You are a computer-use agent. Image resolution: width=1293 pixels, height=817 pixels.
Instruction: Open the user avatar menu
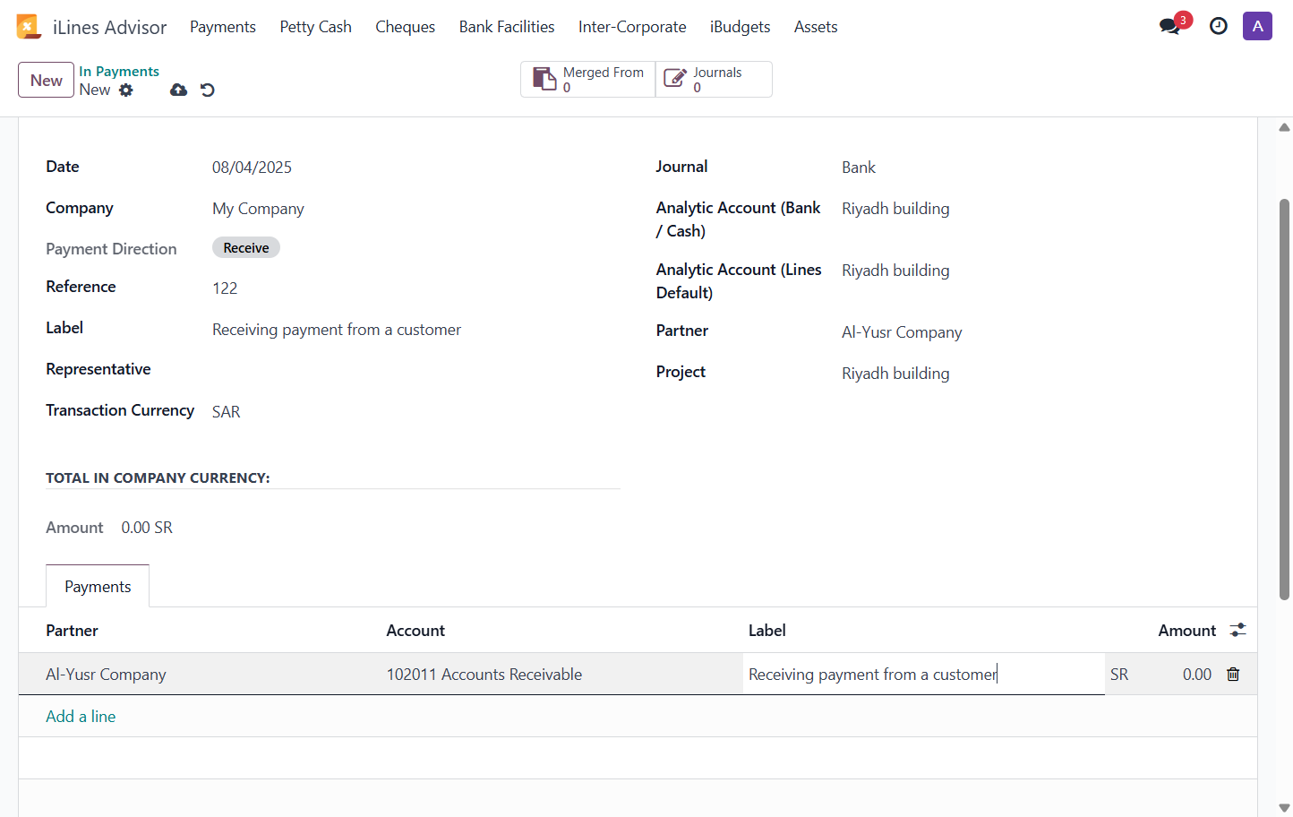tap(1257, 26)
